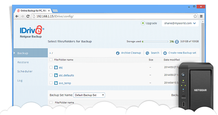Open the Default Backup Set dropdown

(89, 95)
